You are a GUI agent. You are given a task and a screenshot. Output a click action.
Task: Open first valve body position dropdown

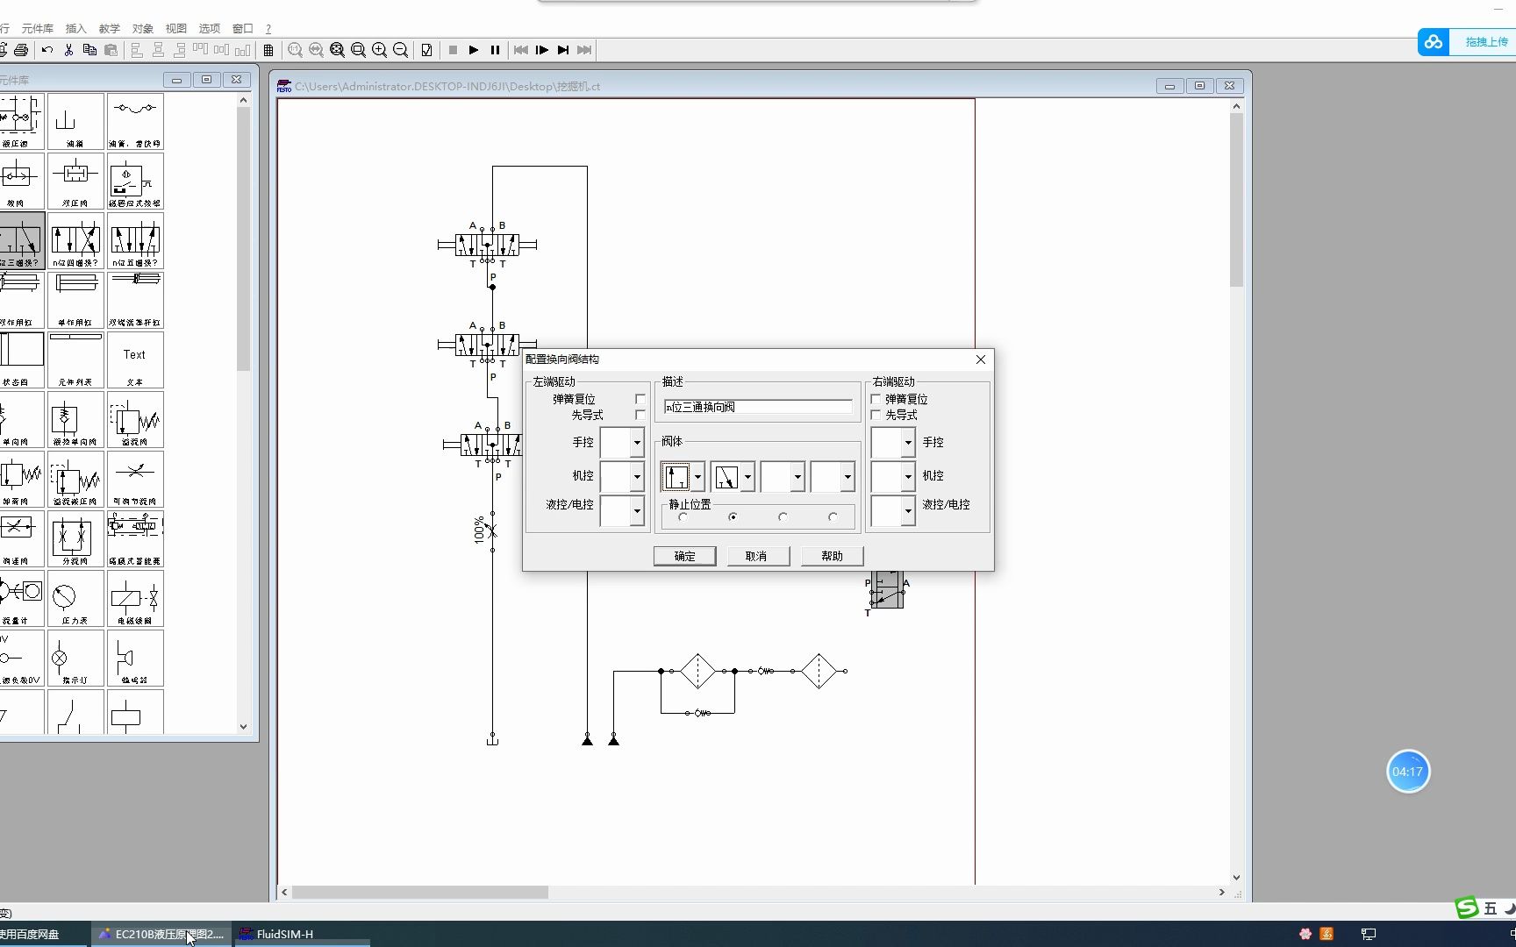(697, 477)
